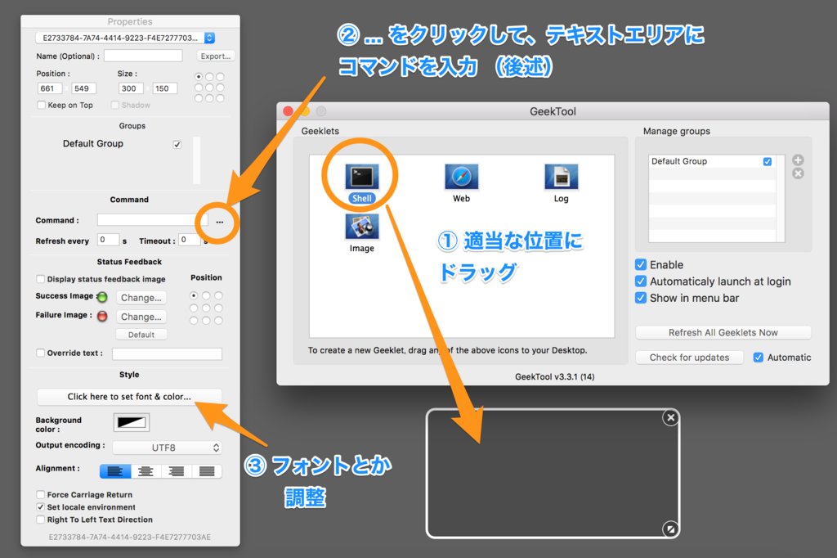
Task: Uncheck Default Group in Properties panel
Action: tap(177, 144)
